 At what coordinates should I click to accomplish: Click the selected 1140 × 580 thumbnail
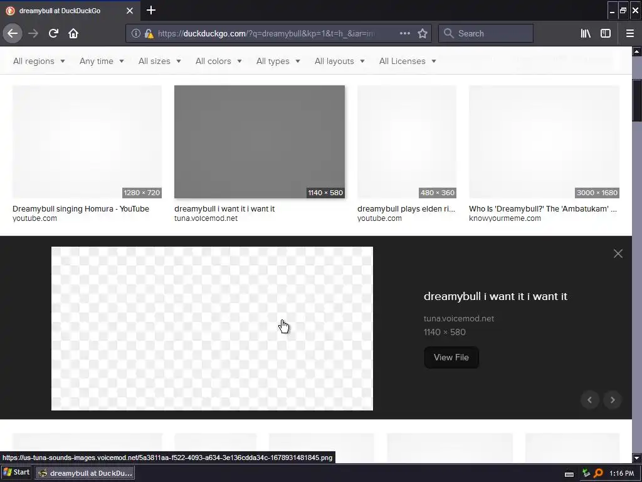[x=259, y=142]
